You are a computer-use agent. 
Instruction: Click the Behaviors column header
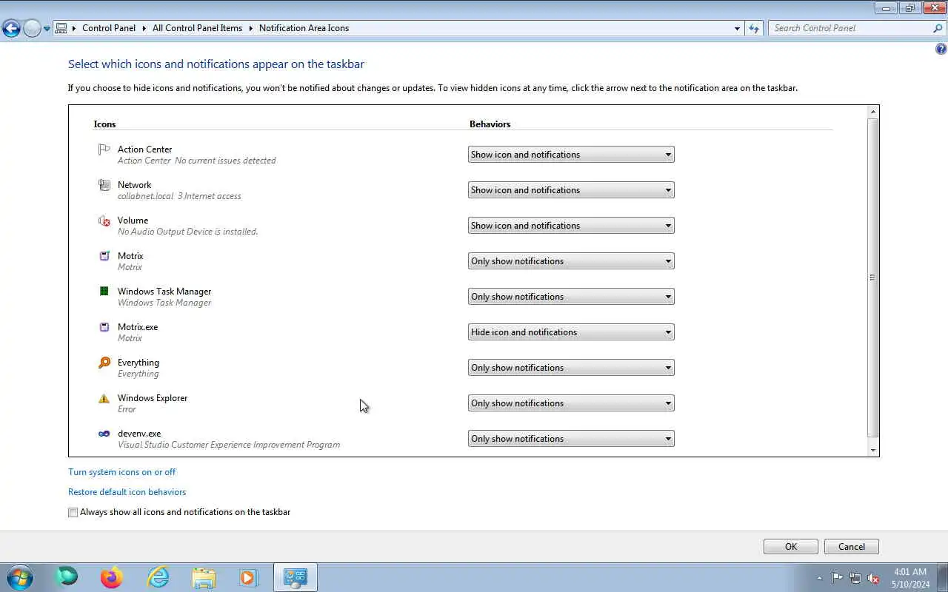pos(490,124)
